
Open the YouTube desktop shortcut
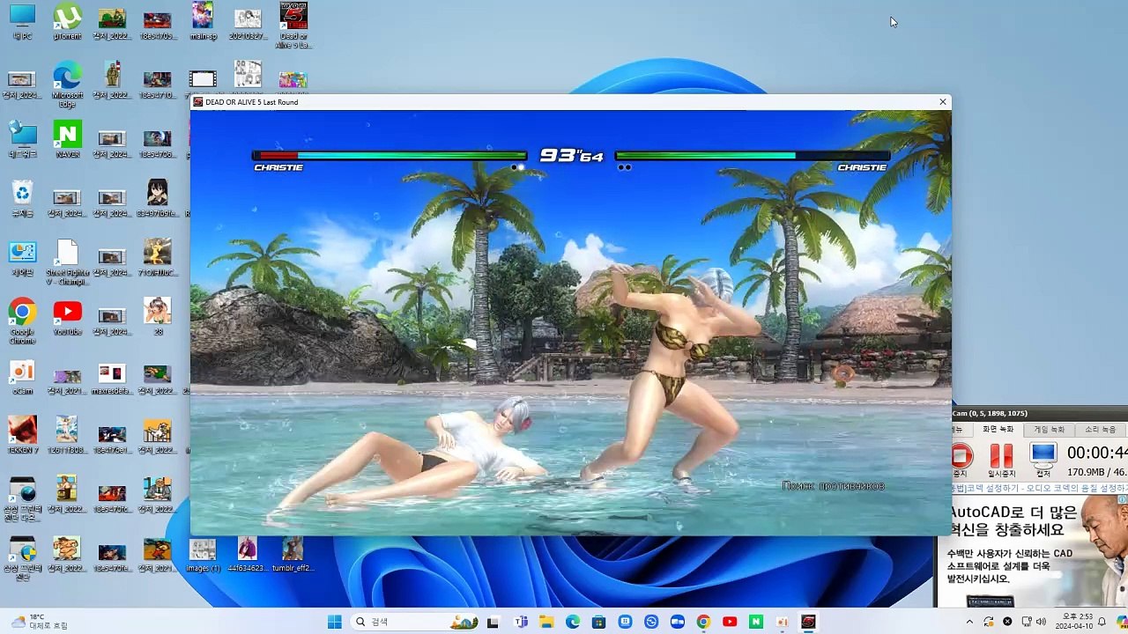tap(67, 317)
